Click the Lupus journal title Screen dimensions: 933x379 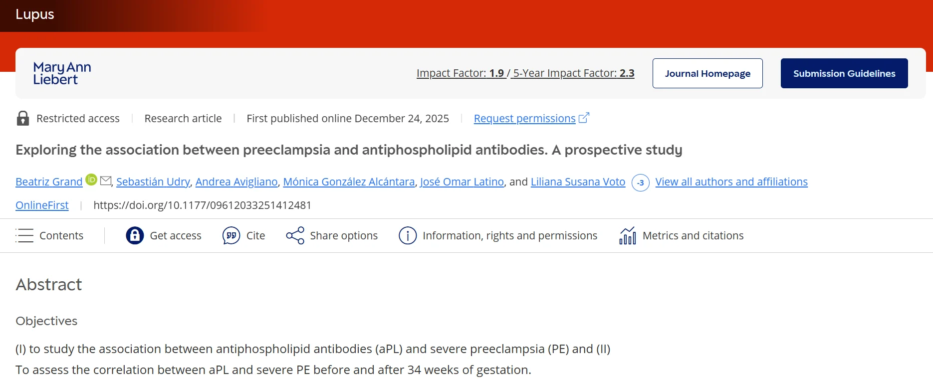click(35, 14)
